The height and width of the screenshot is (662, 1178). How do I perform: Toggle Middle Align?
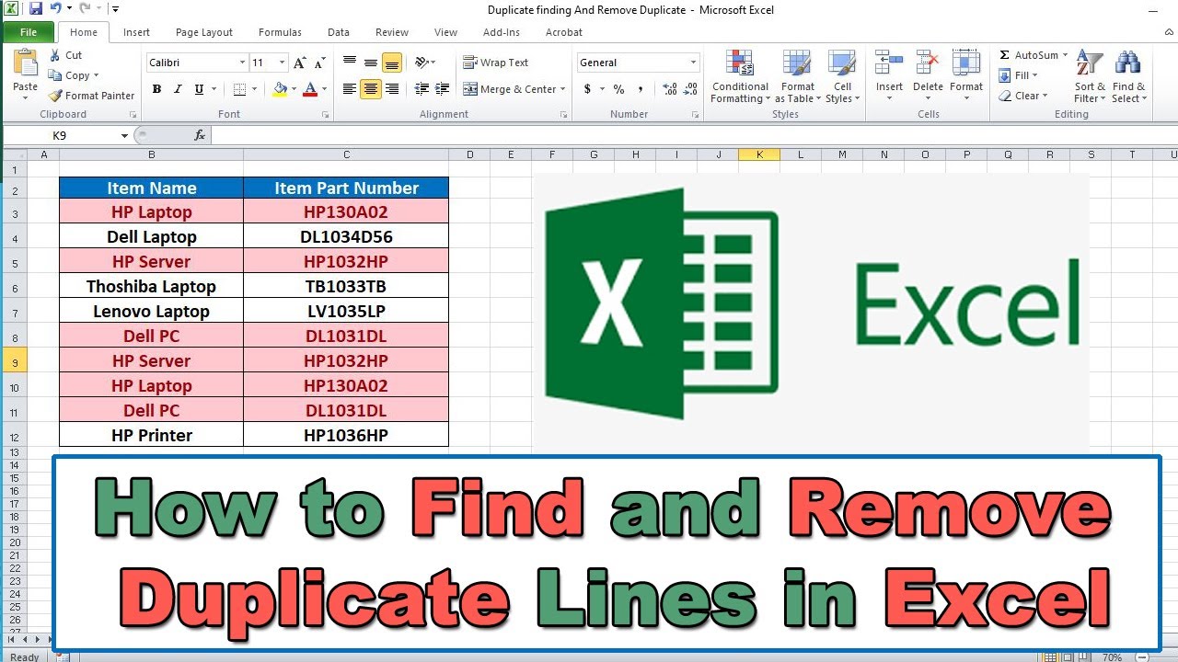coord(371,63)
